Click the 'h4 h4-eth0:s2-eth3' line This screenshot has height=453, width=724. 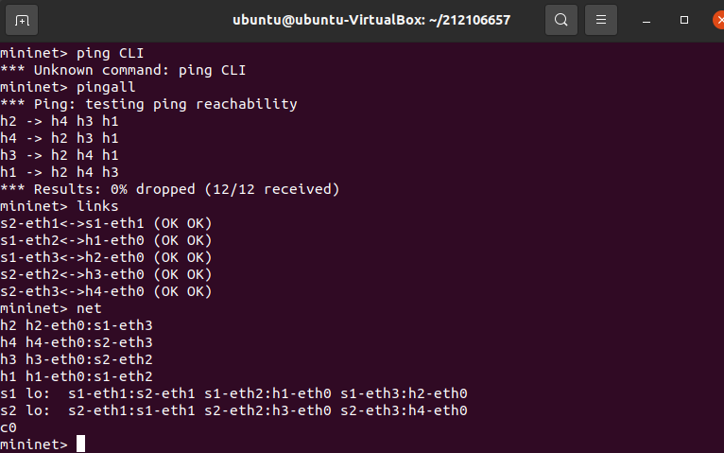pyautogui.click(x=77, y=342)
